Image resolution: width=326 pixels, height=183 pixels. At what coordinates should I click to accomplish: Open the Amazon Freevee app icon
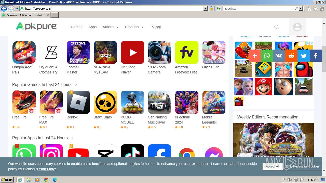pos(187,52)
